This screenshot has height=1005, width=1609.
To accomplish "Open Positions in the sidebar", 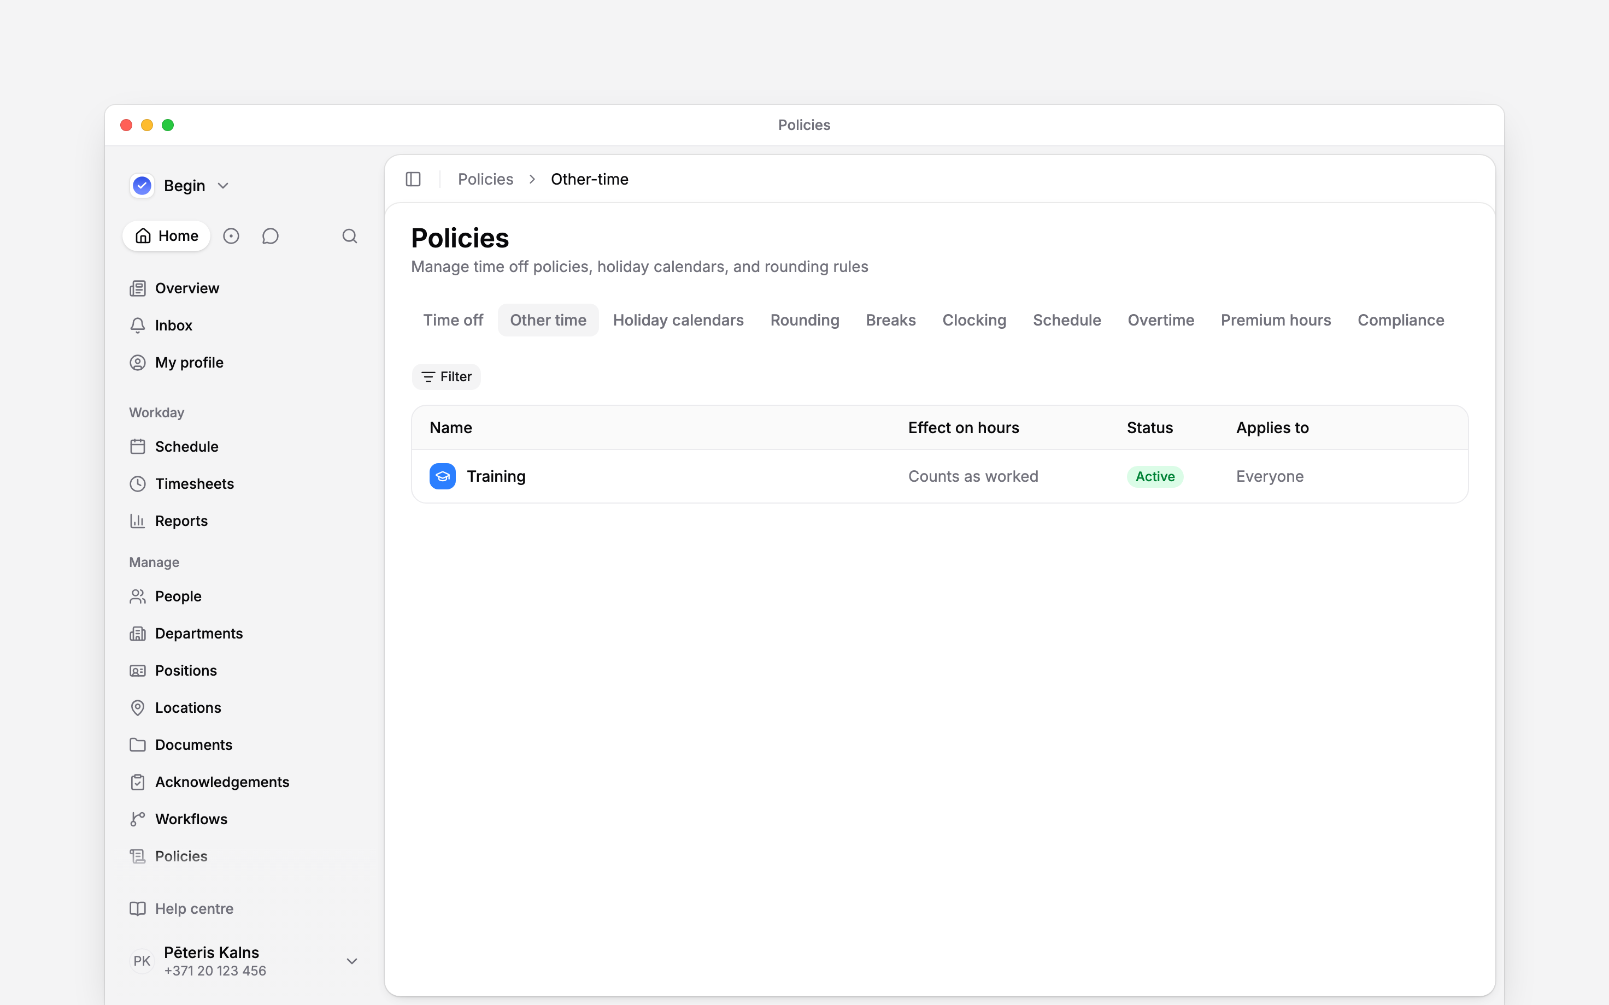I will [244, 671].
